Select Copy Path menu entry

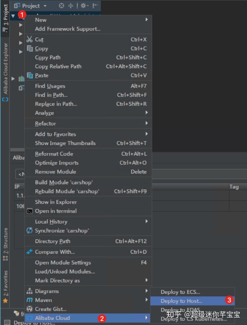click(x=88, y=58)
